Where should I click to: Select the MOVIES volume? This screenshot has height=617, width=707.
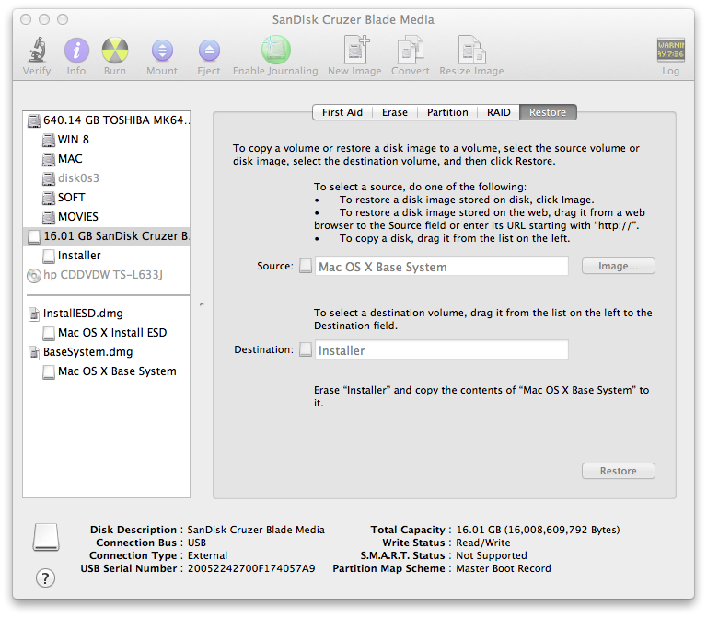[x=107, y=217]
